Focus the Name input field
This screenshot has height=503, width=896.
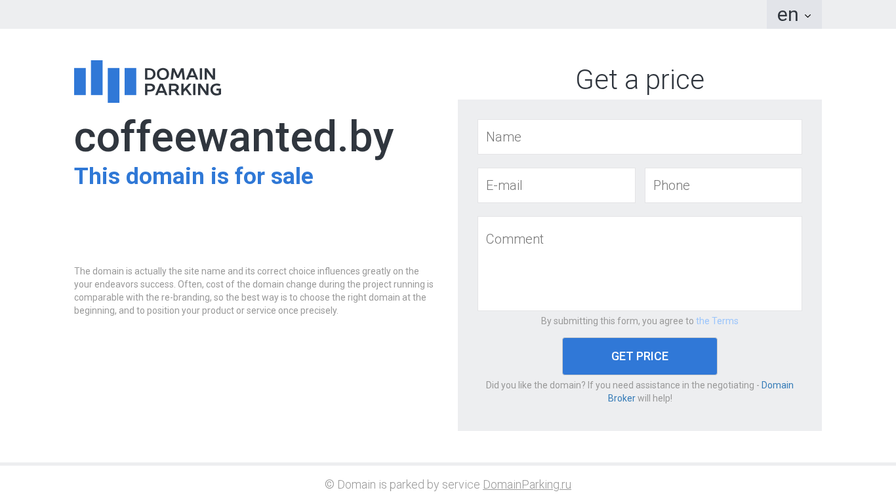640,137
